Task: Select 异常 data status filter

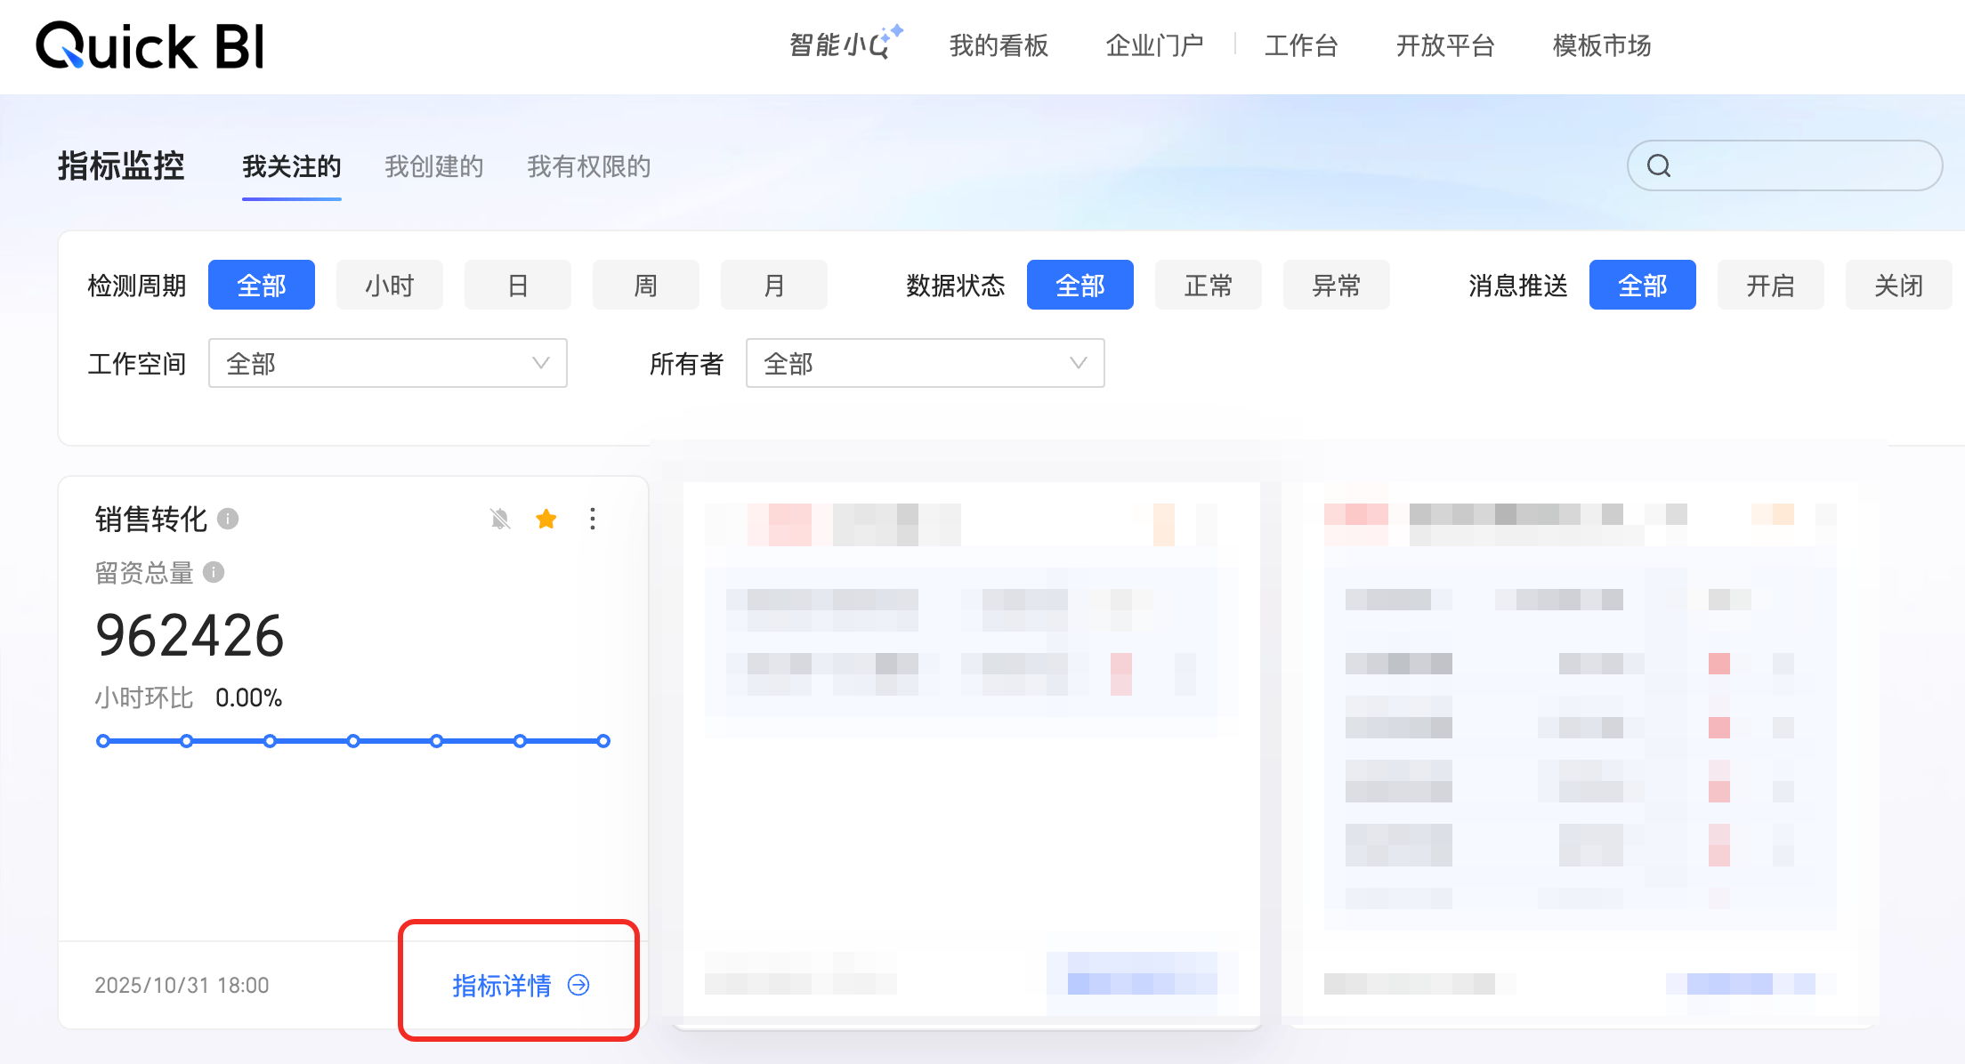Action: [x=1336, y=286]
